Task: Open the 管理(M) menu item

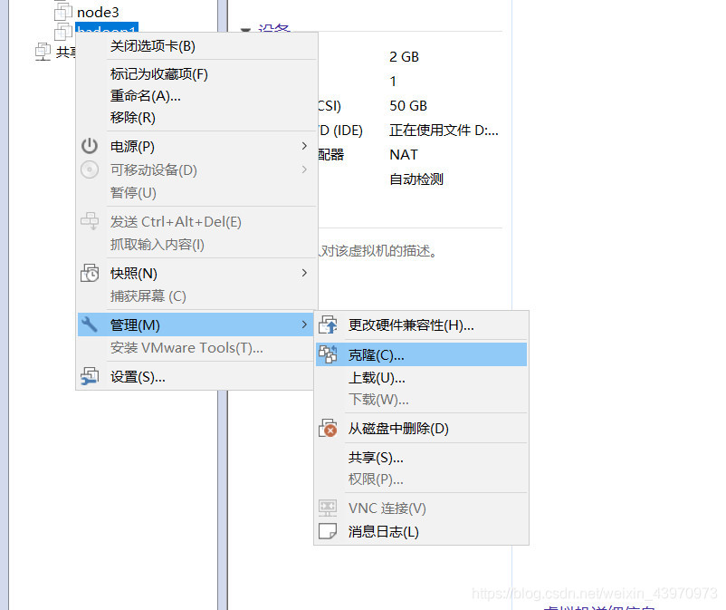Action: [197, 324]
